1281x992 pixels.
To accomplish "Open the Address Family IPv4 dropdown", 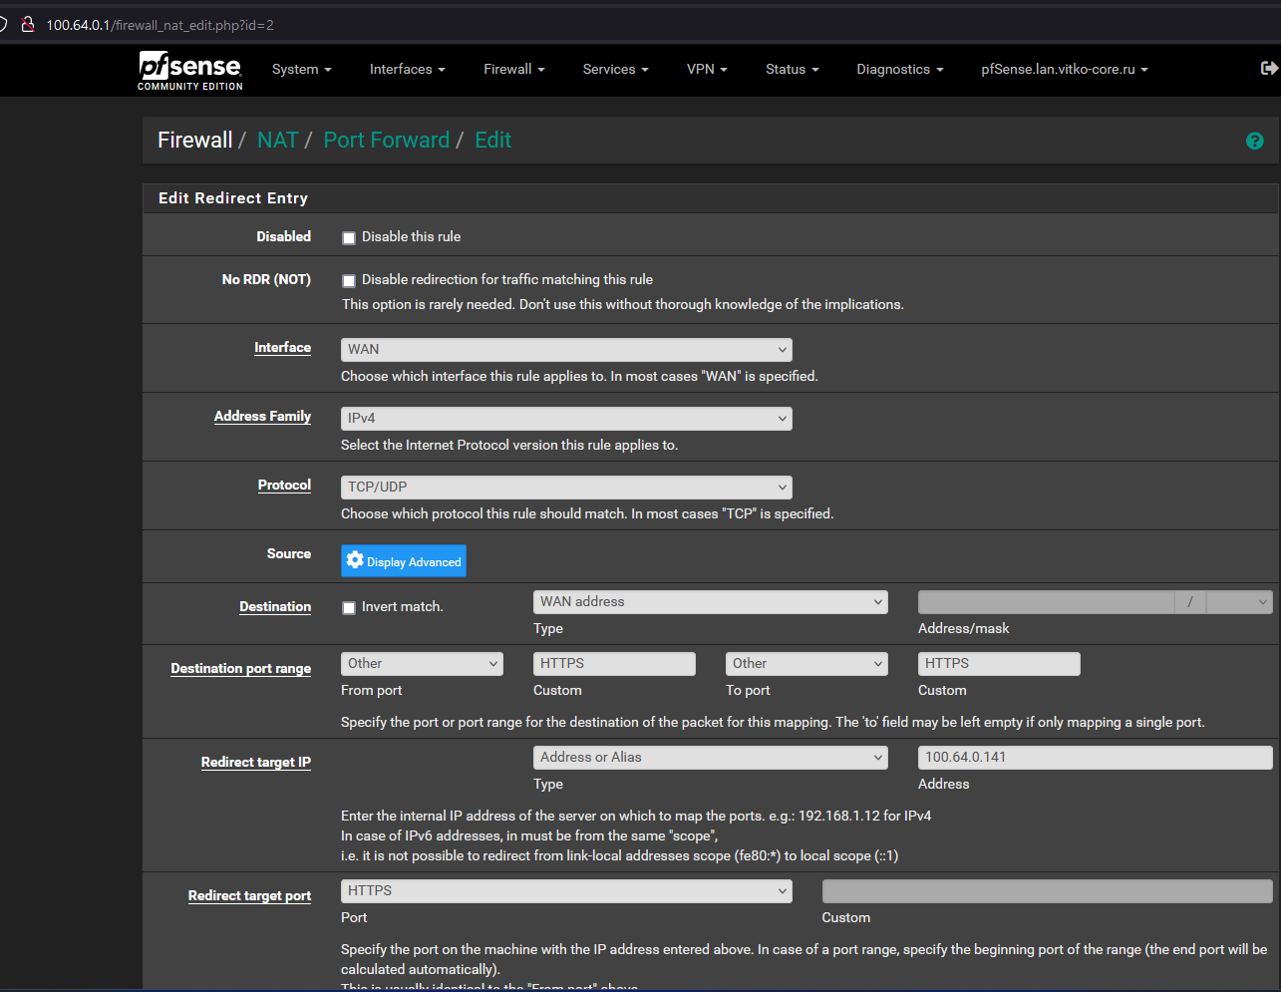I will (566, 419).
